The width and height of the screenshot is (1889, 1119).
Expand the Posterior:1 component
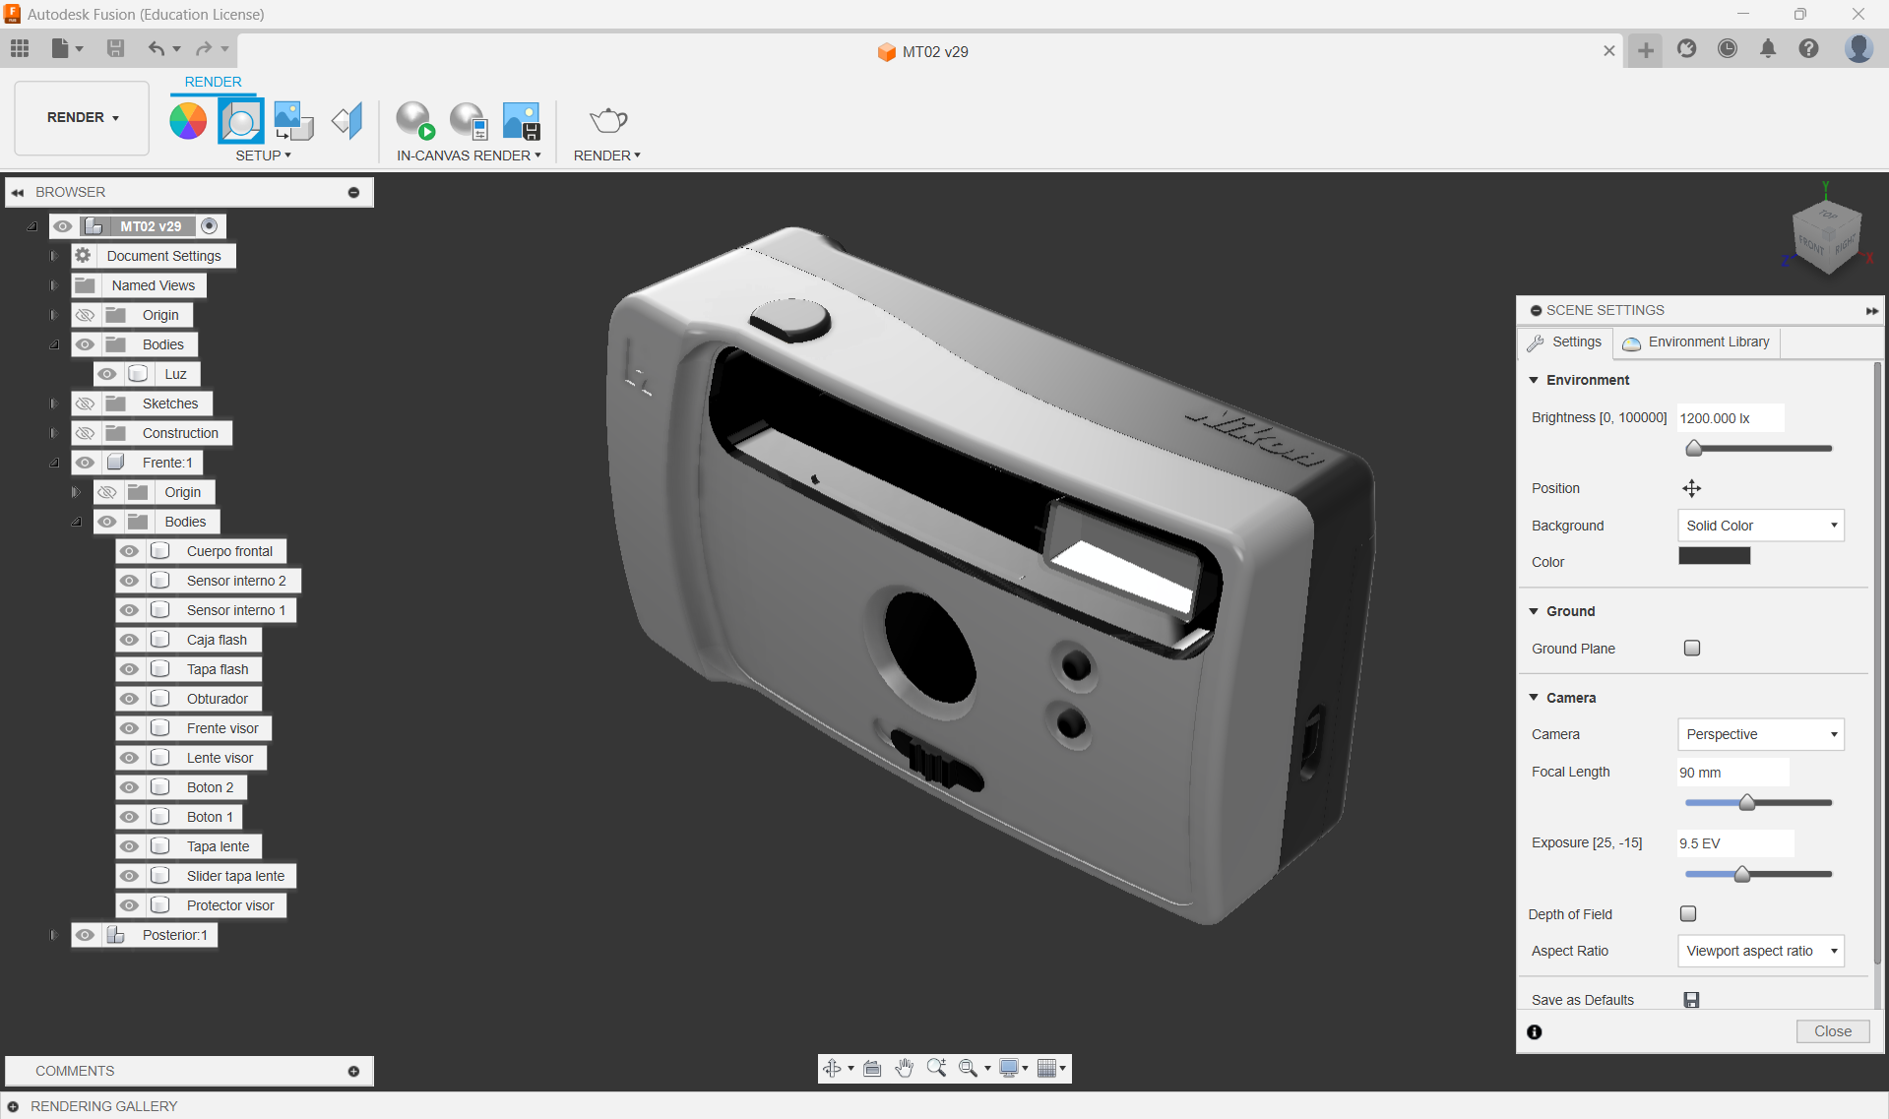coord(54,935)
